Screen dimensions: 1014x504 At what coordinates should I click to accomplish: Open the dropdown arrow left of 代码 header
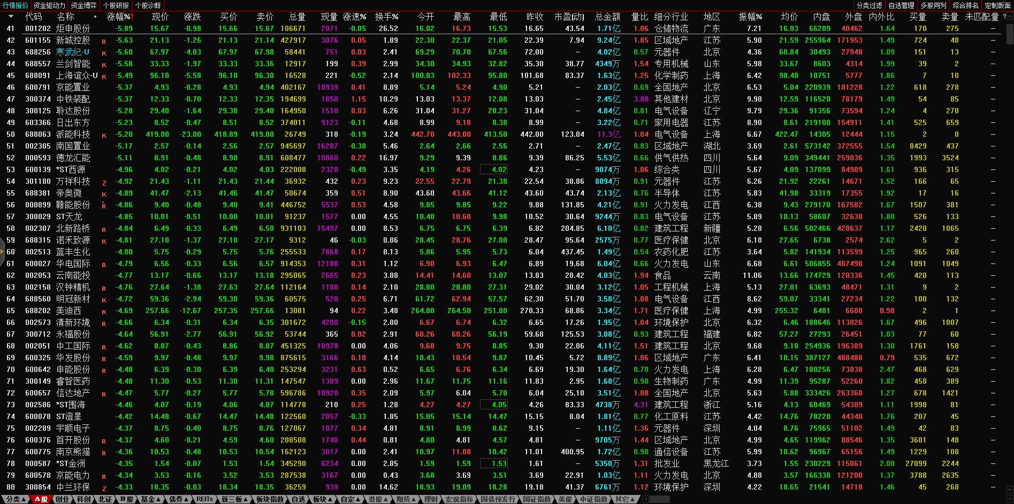tap(11, 17)
